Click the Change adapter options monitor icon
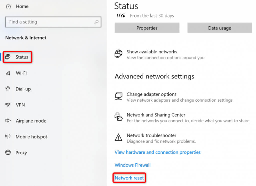 pos(118,96)
